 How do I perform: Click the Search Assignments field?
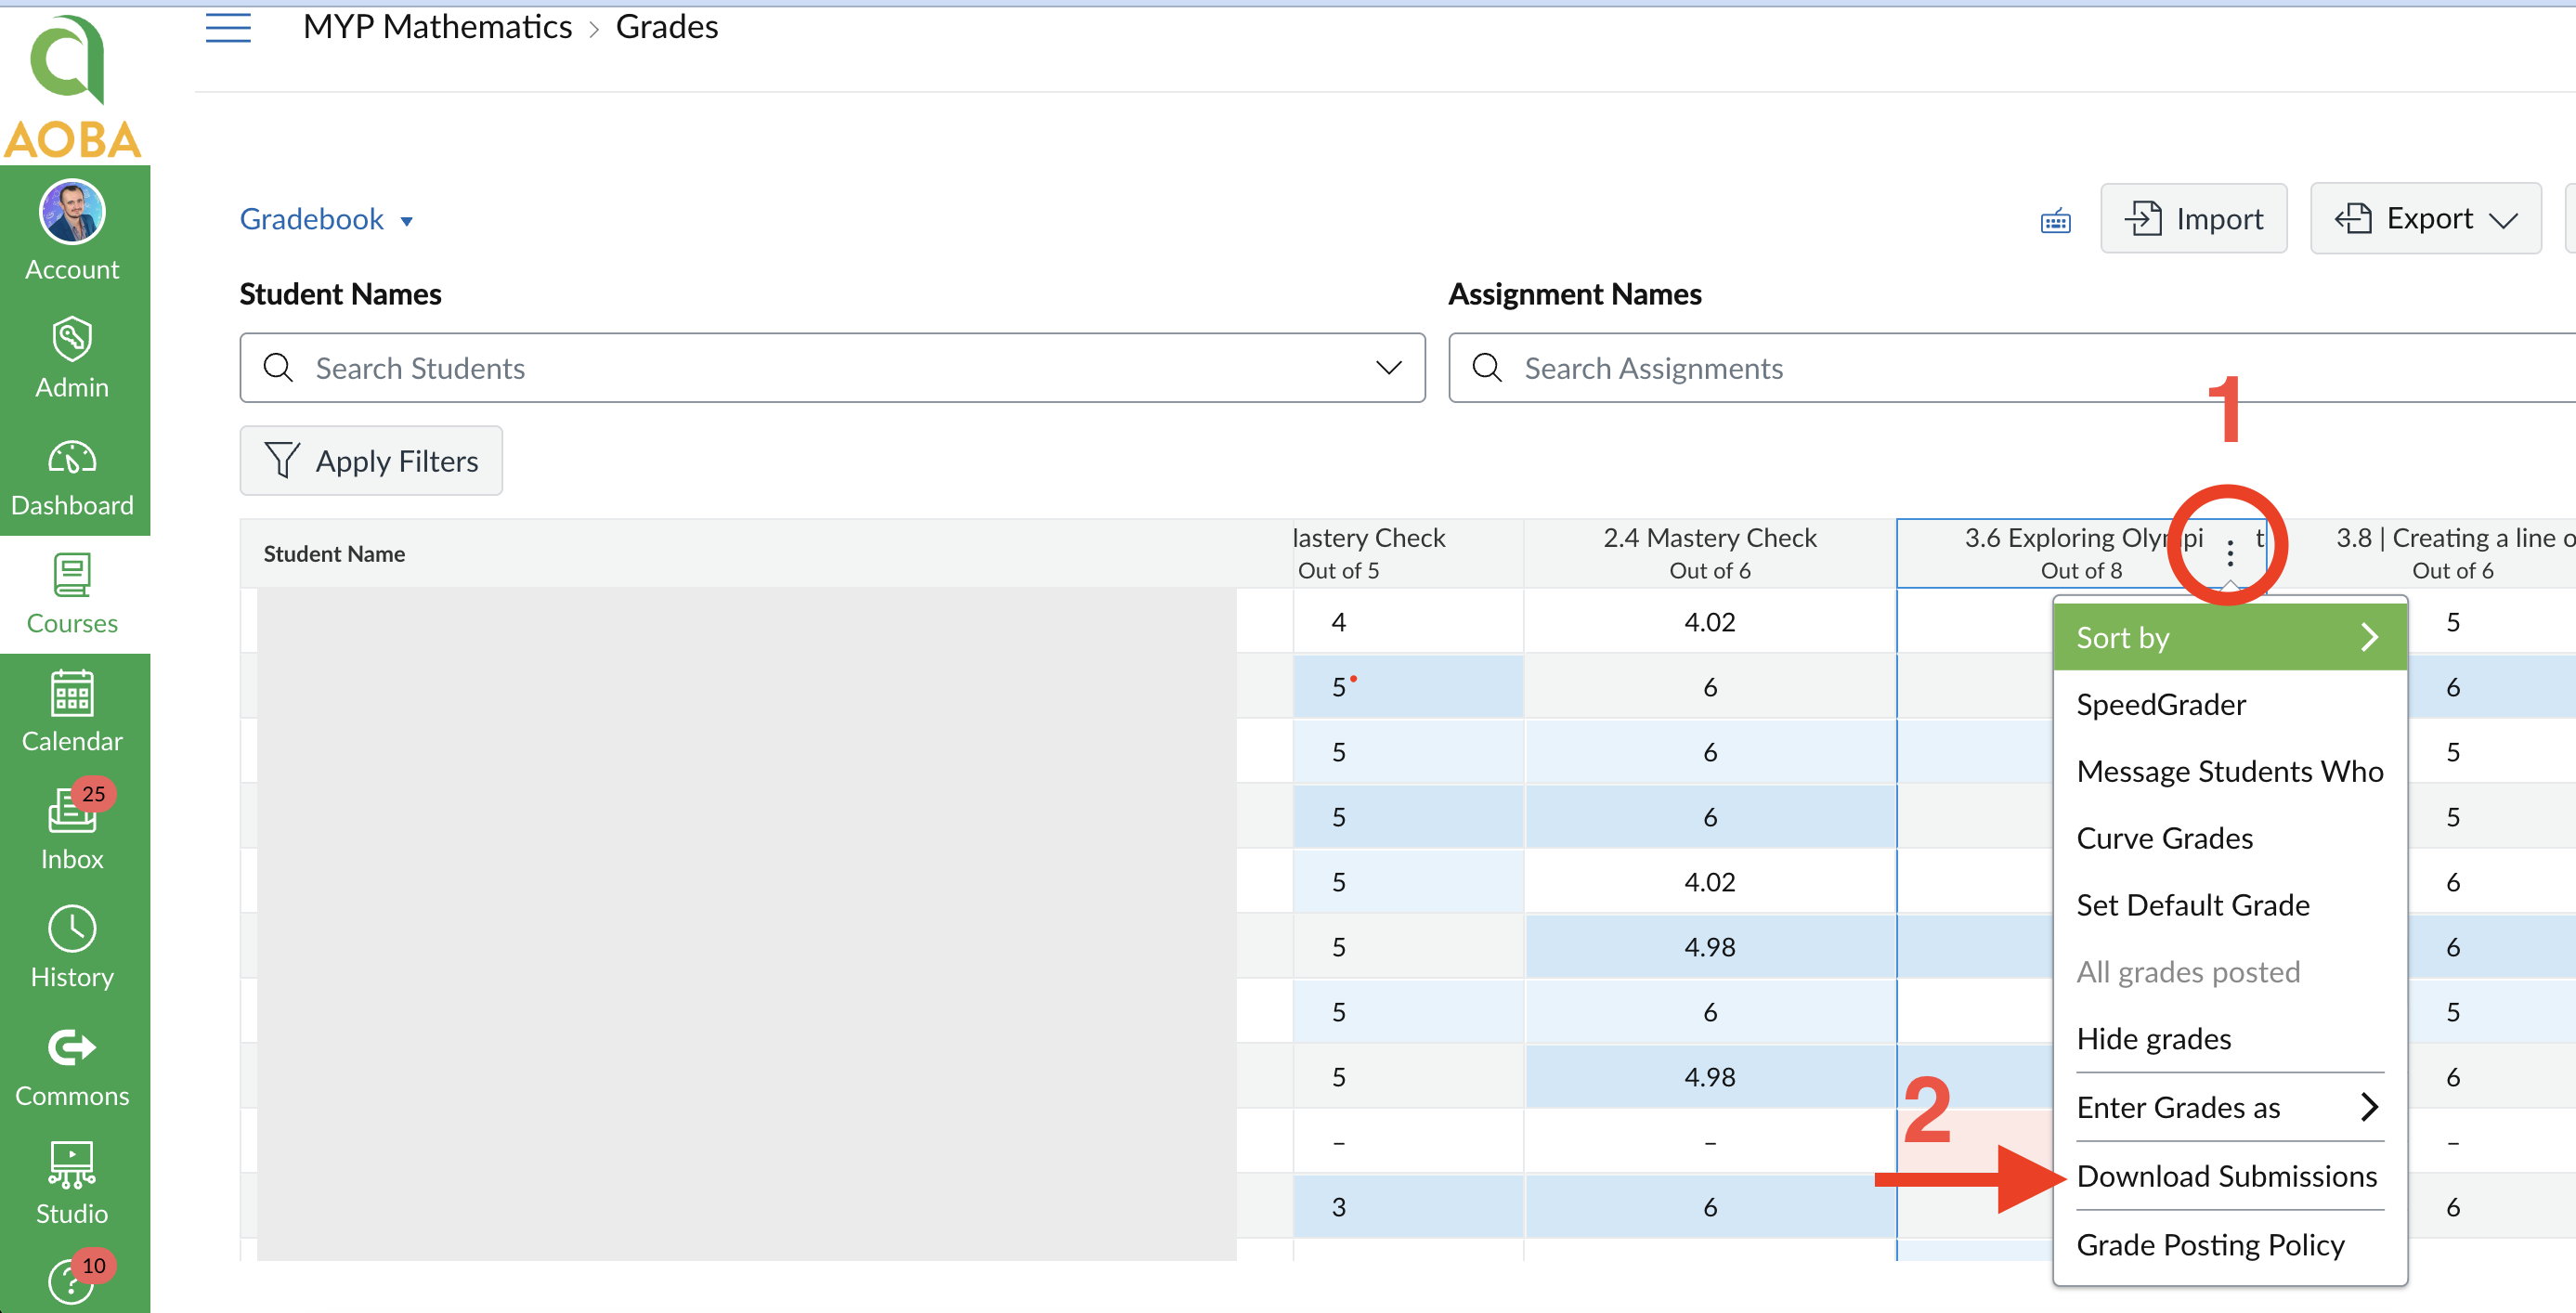tap(1800, 367)
